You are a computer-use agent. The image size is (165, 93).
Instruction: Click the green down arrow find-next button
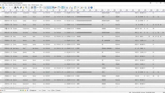pyautogui.click(x=21, y=90)
